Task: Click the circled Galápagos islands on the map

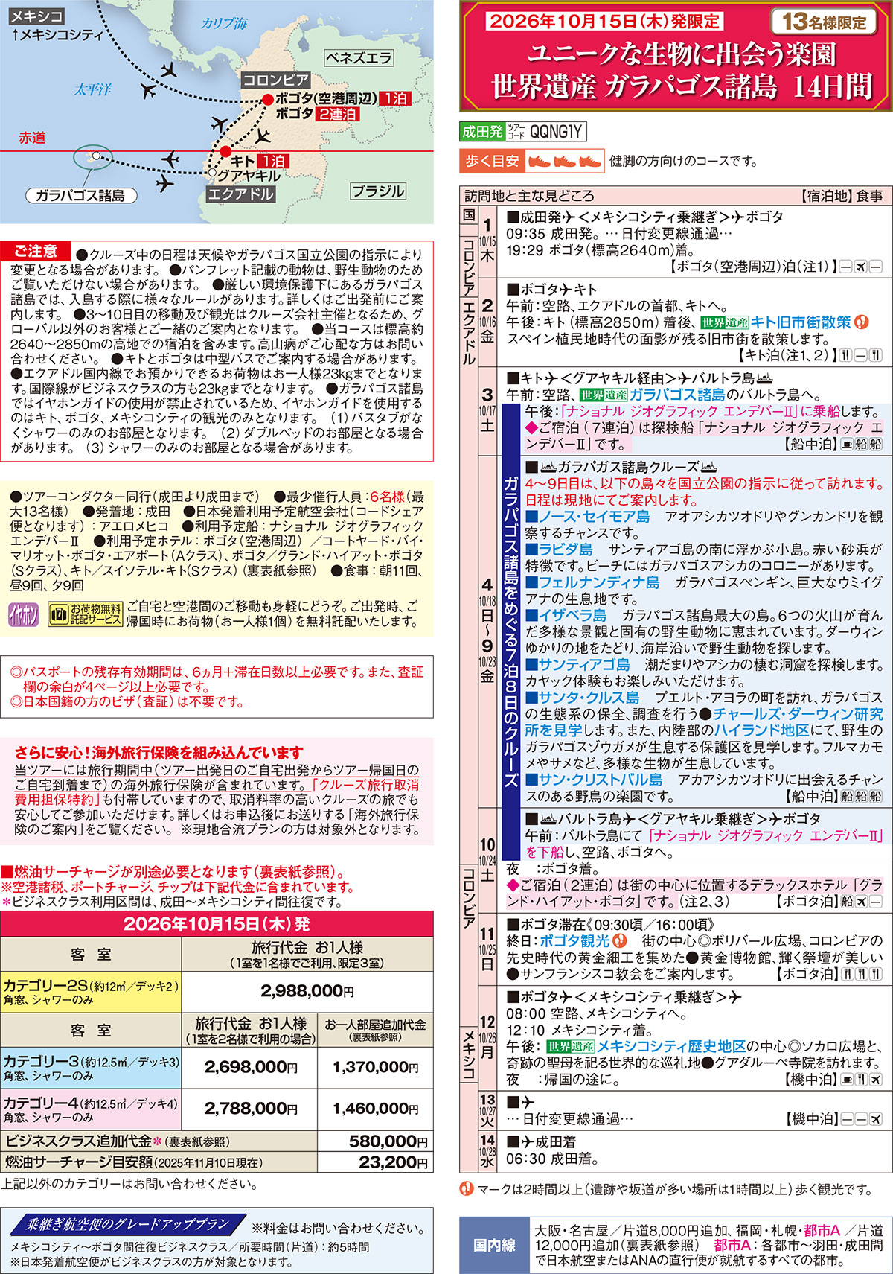Action: pos(95,158)
